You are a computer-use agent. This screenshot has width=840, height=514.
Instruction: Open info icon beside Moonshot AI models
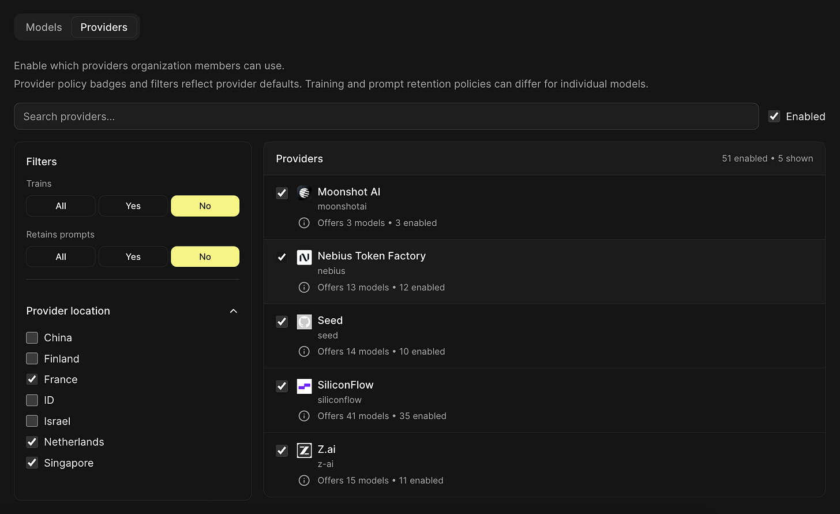pos(304,223)
